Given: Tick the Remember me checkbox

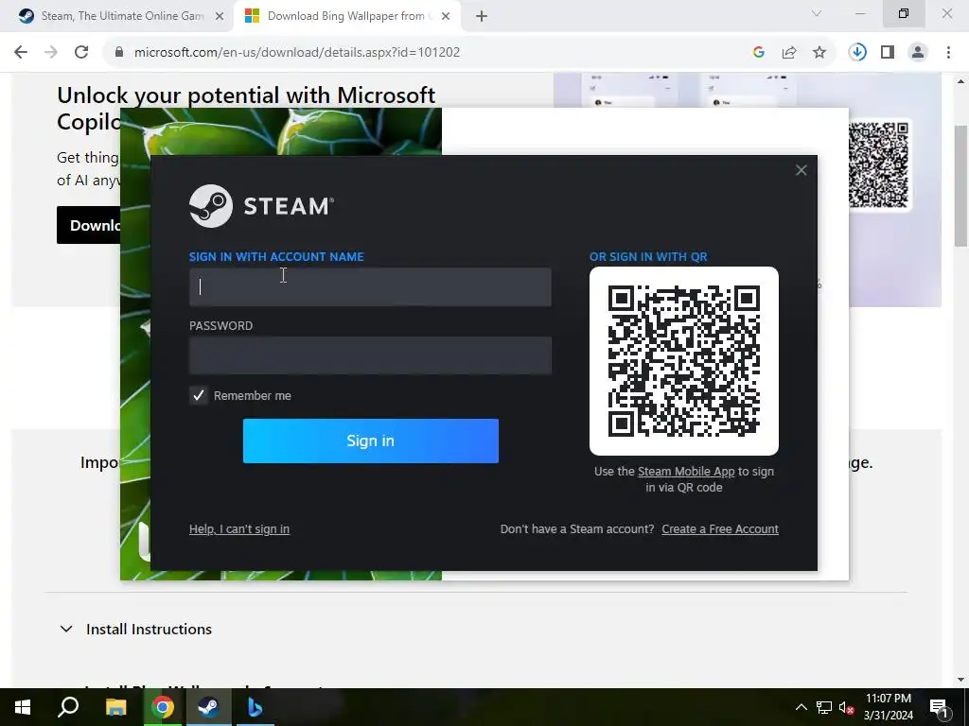Looking at the screenshot, I should [x=199, y=395].
